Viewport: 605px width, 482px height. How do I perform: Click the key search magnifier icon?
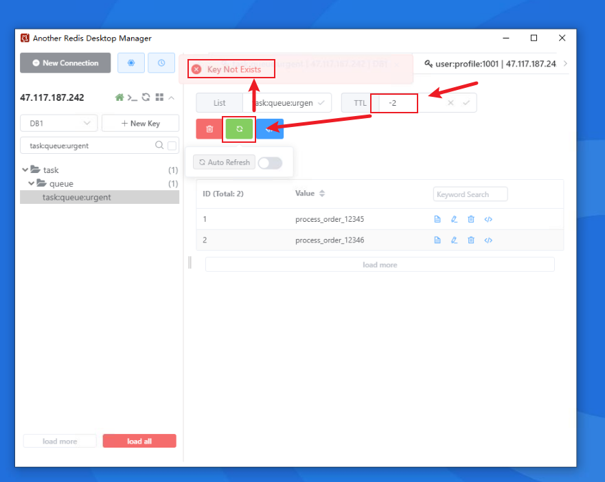[x=159, y=146]
